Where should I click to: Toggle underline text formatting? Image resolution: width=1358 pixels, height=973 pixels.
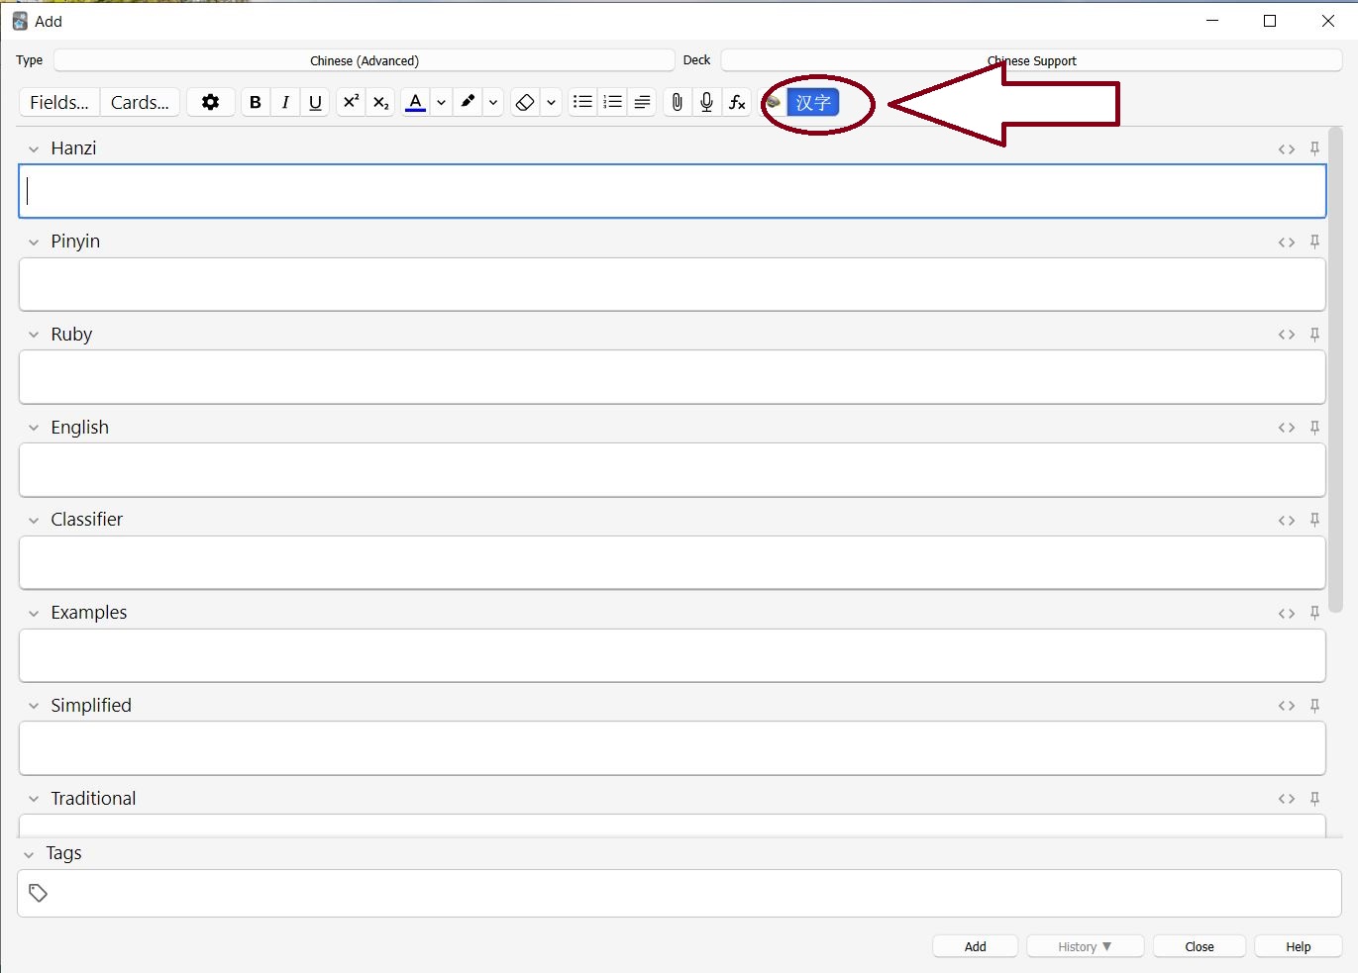[x=315, y=102]
